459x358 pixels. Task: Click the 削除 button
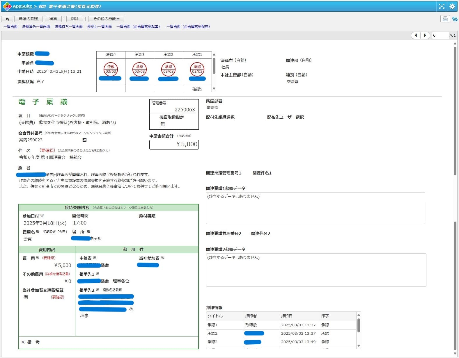pos(75,19)
